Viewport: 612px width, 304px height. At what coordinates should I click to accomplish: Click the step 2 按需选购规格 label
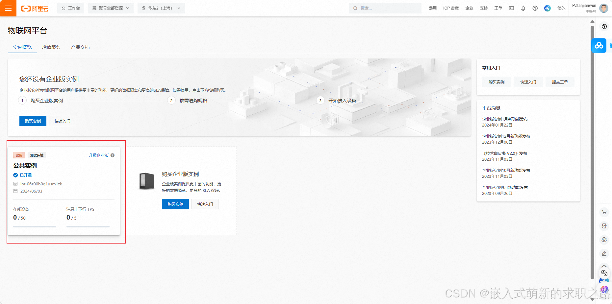point(193,101)
